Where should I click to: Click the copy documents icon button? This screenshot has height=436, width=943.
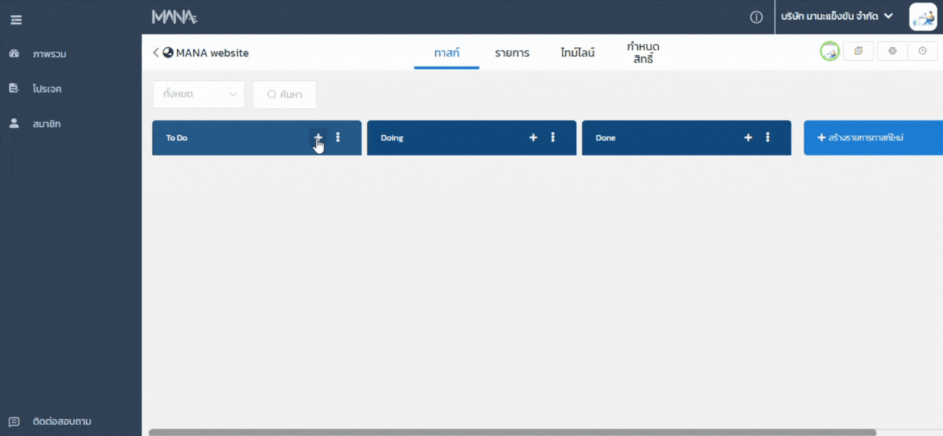click(858, 51)
